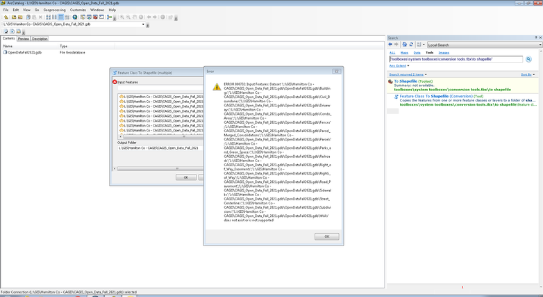This screenshot has width=543, height=297.
Task: Open the File menu
Action: click(x=6, y=10)
